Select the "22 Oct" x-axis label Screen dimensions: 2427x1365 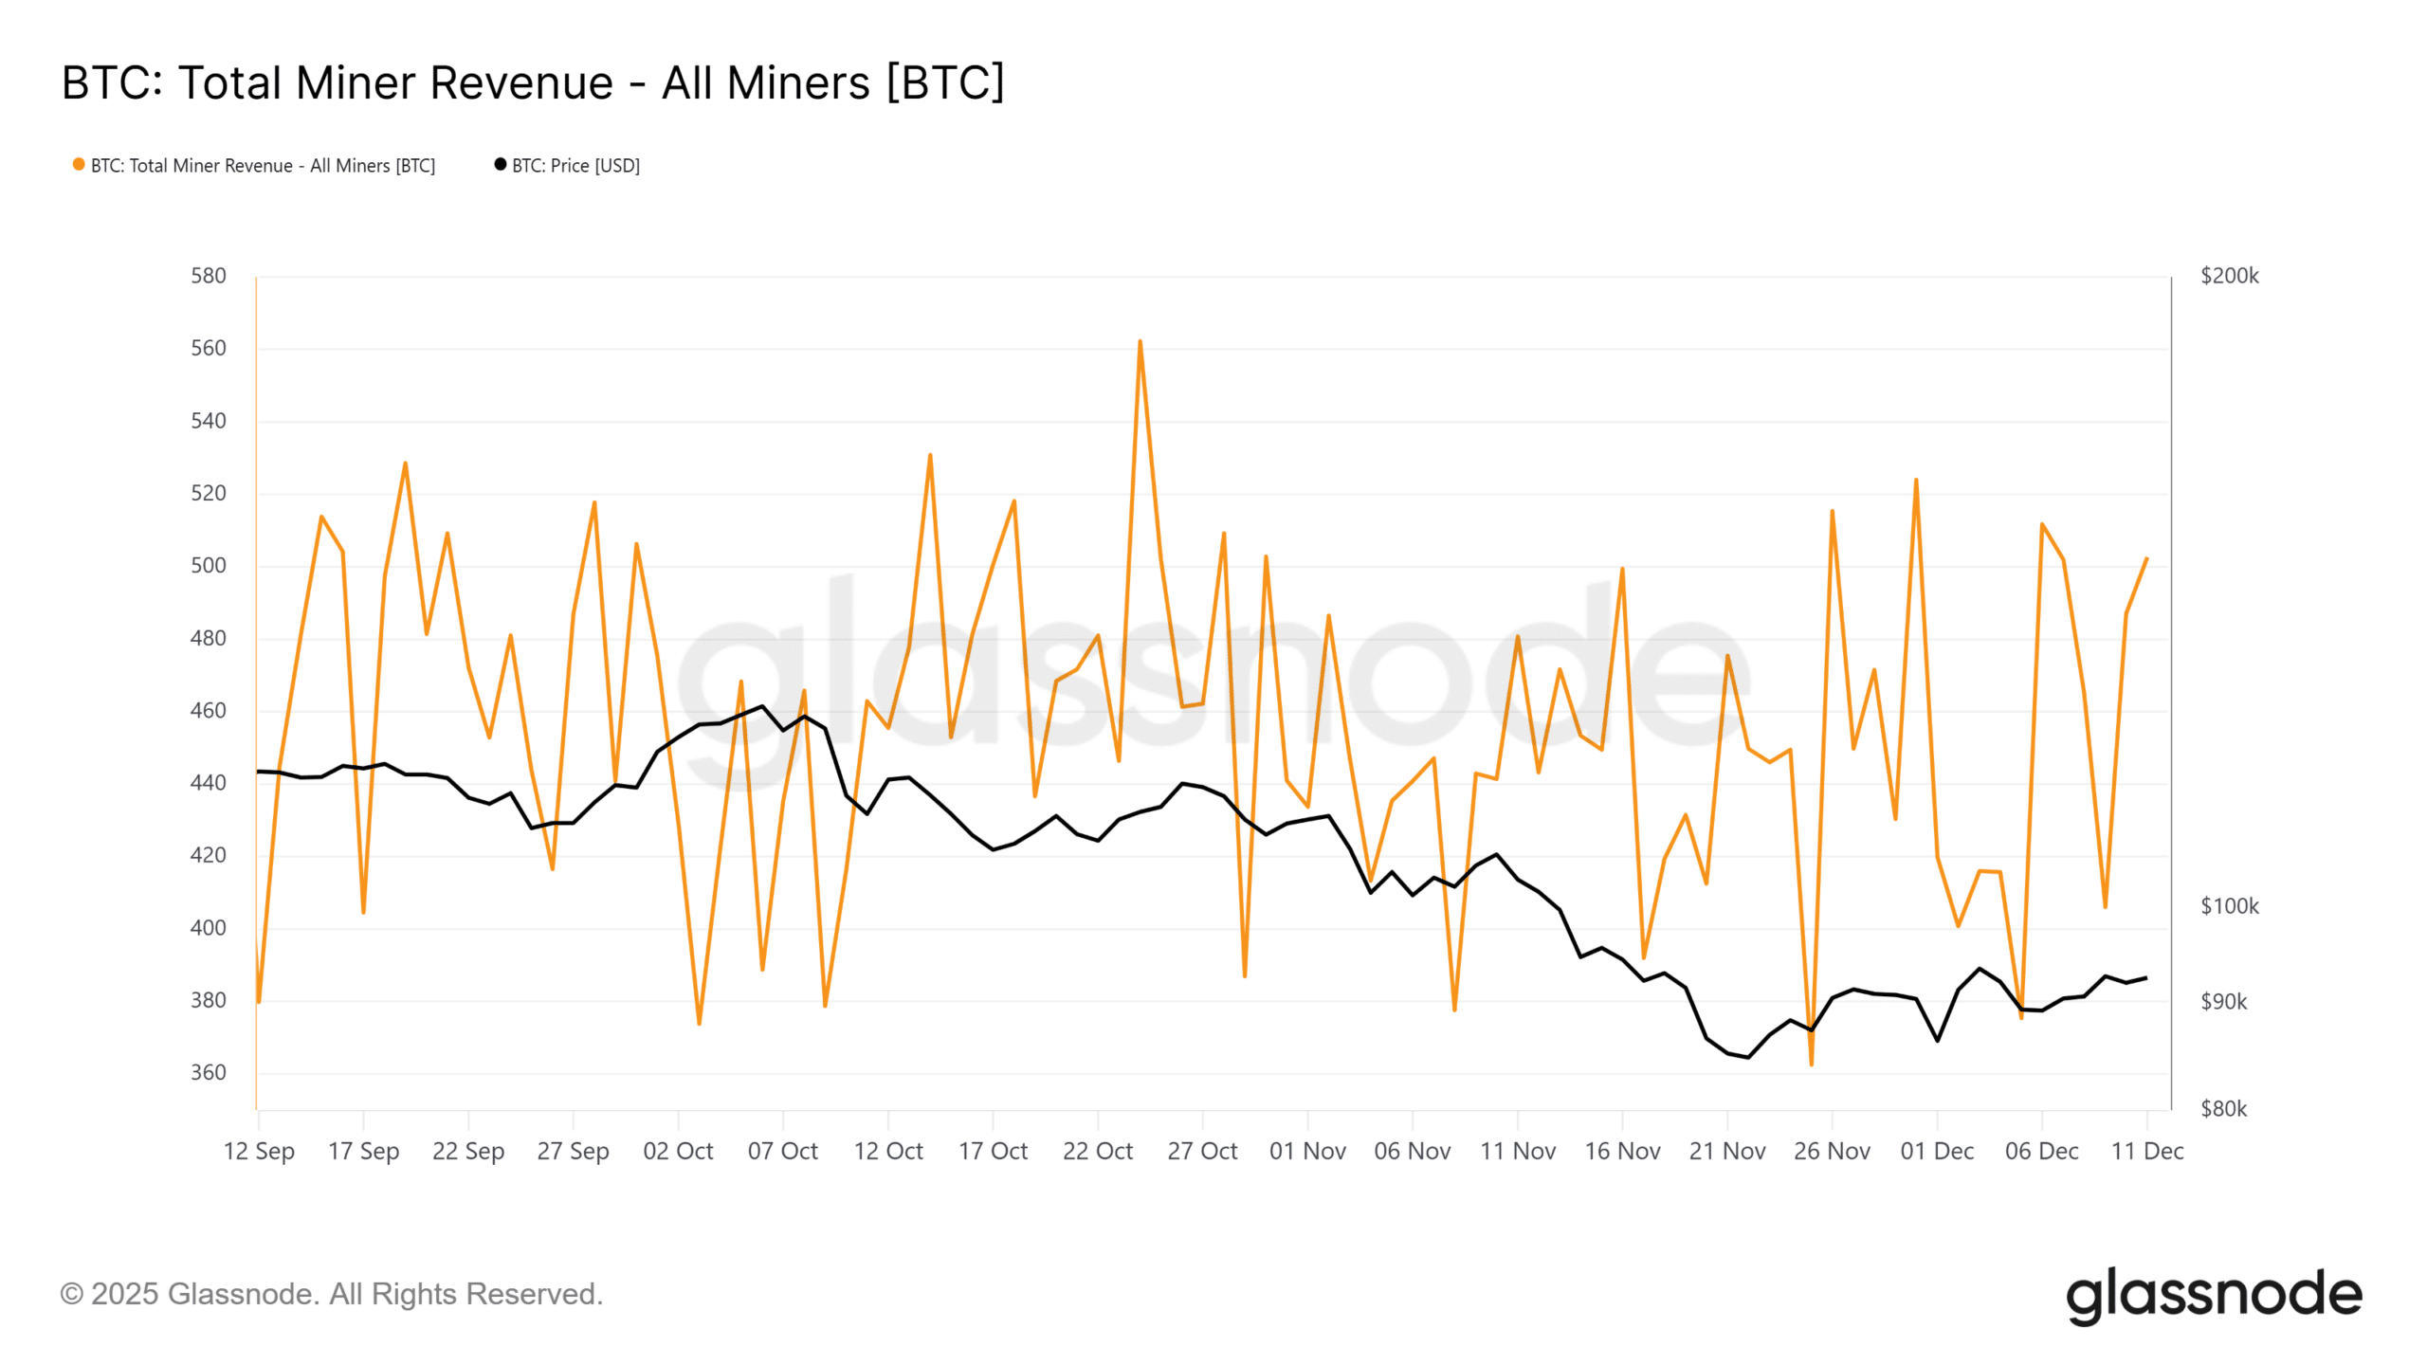coord(1098,1151)
